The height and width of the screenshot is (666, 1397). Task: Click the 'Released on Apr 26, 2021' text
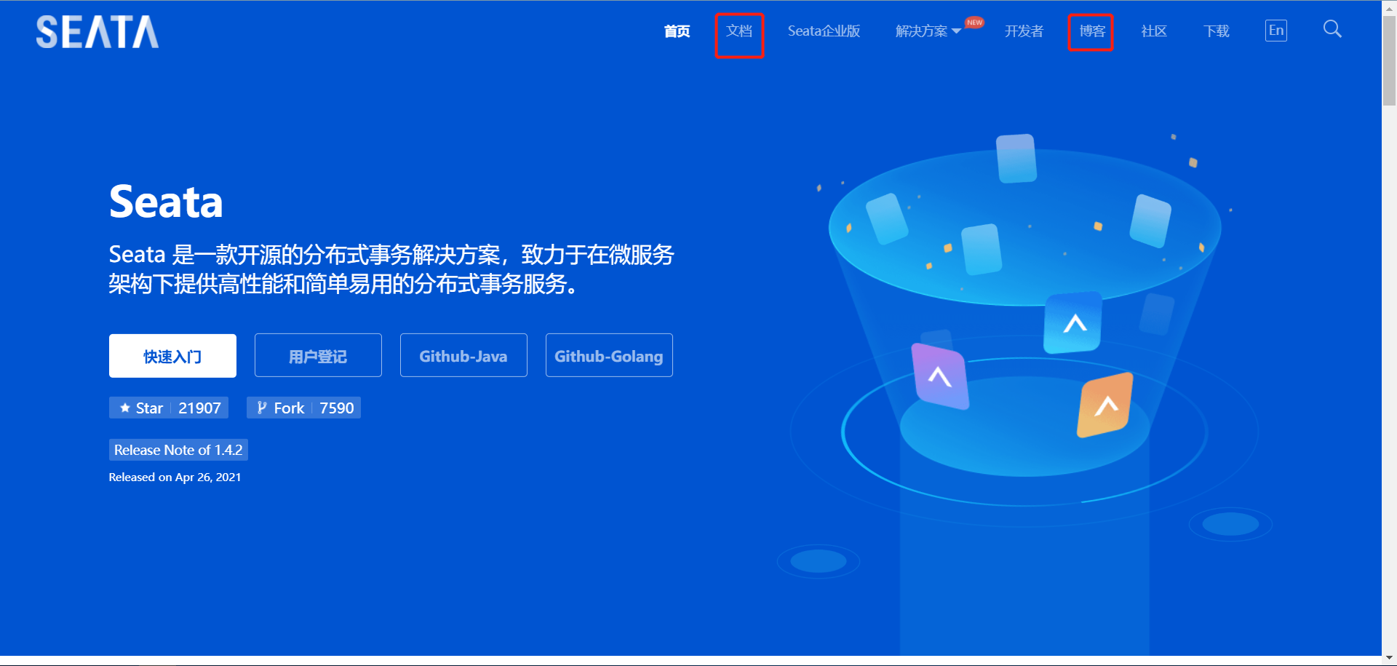point(175,477)
